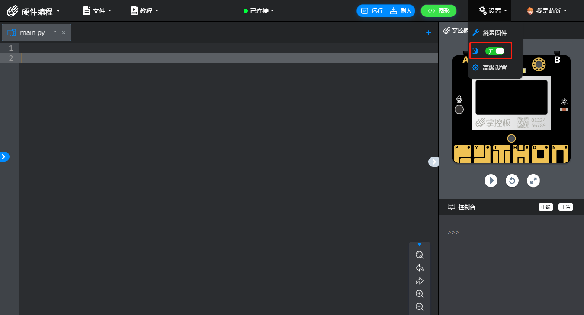Image resolution: width=584 pixels, height=315 pixels.
Task: Switch to 图形 graphical mode
Action: (x=438, y=11)
